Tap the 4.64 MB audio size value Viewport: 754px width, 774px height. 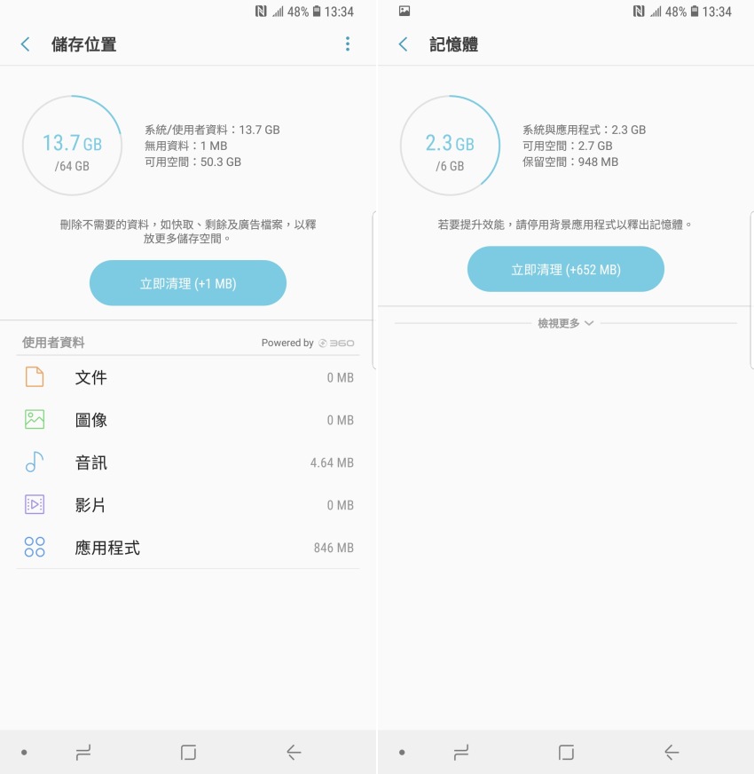point(332,462)
